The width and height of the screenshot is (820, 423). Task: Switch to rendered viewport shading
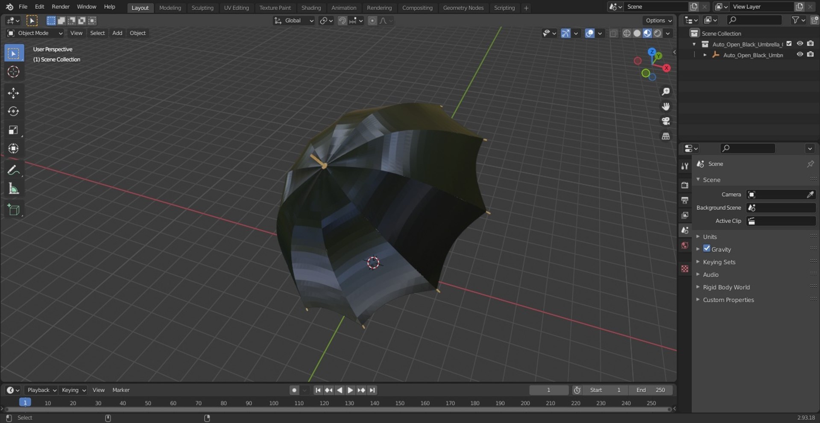(658, 33)
